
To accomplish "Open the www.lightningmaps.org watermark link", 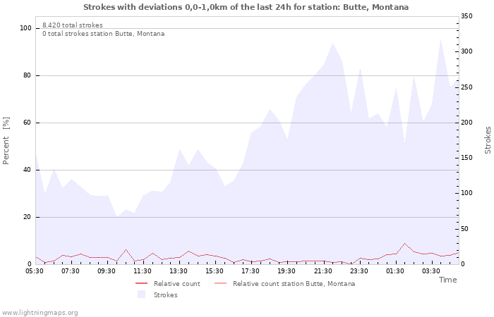I will [40, 312].
